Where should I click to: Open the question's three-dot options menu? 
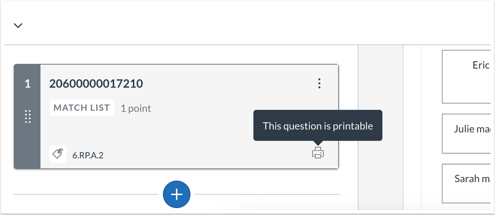click(x=320, y=84)
